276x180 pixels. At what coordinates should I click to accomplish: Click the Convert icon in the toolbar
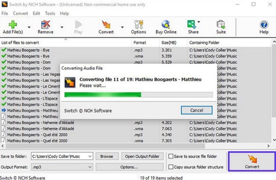[106, 25]
